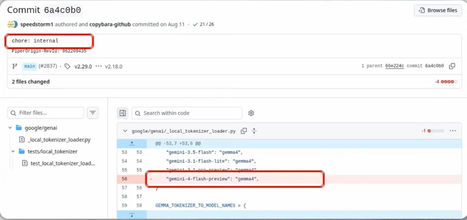Click the Search within code field

click(187, 113)
